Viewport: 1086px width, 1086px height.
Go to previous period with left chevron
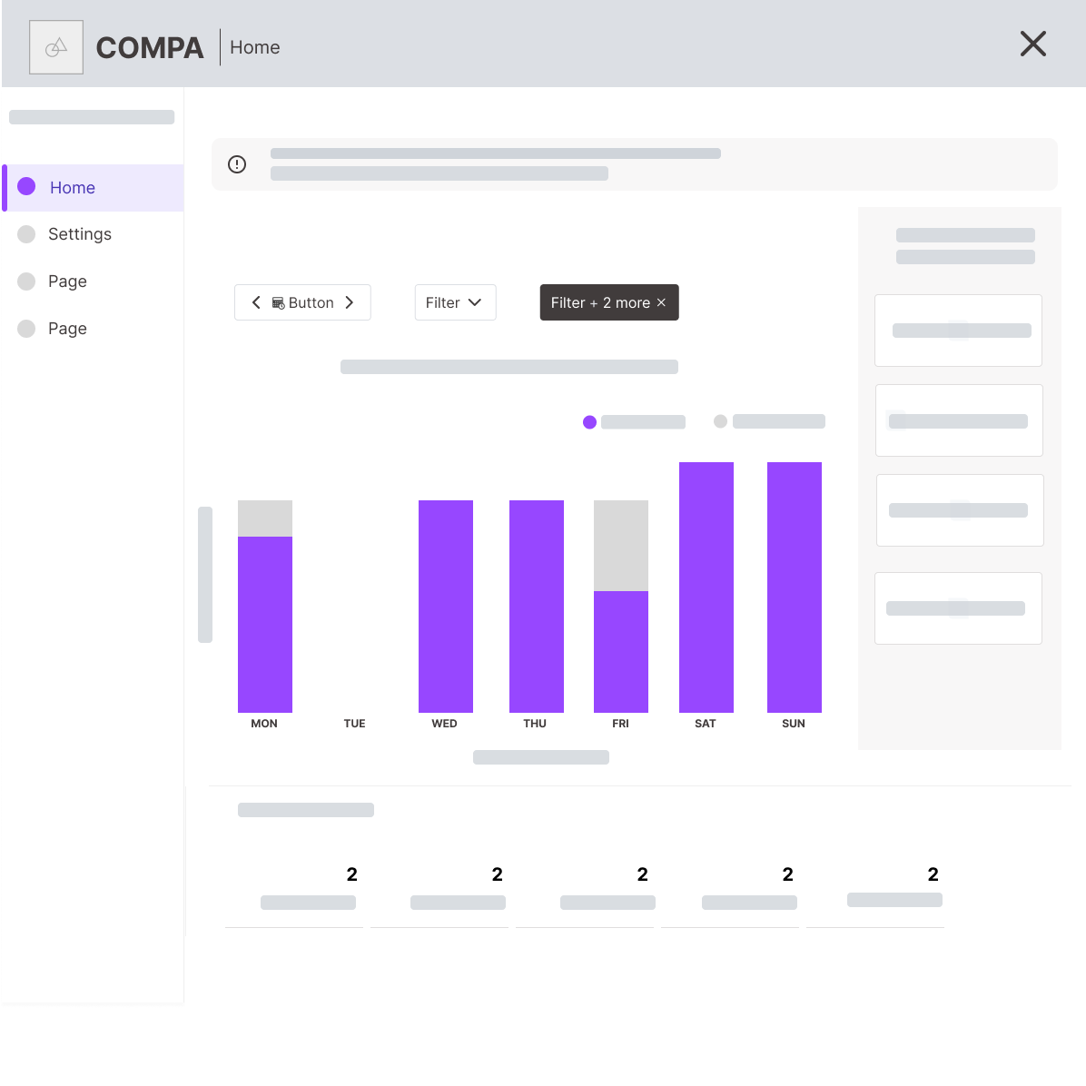[x=256, y=302]
